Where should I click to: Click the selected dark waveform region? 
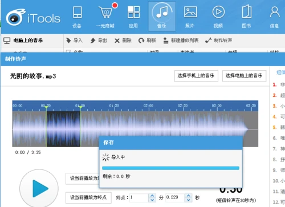pos(63,129)
